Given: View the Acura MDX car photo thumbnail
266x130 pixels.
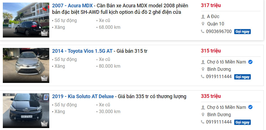Looking at the screenshot, I should [x=26, y=20].
